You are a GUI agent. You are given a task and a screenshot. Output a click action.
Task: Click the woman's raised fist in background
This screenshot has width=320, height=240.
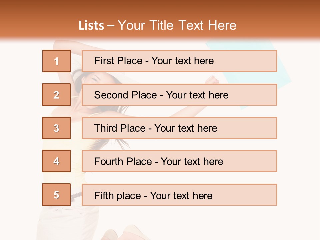coord(213,79)
